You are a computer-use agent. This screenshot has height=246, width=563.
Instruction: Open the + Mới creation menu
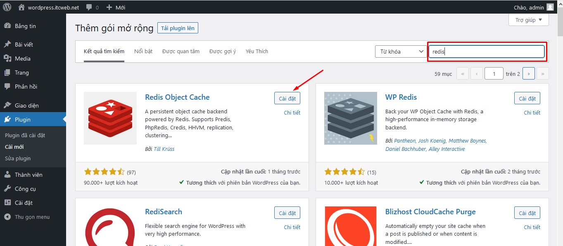click(x=116, y=7)
